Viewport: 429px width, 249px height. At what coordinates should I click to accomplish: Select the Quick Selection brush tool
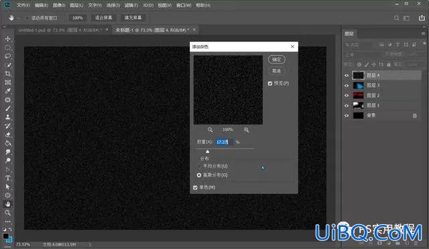tap(7, 65)
